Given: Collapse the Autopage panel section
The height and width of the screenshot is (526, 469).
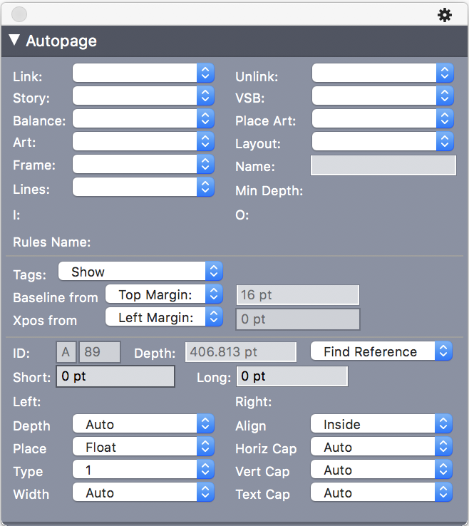Looking at the screenshot, I should coord(14,41).
